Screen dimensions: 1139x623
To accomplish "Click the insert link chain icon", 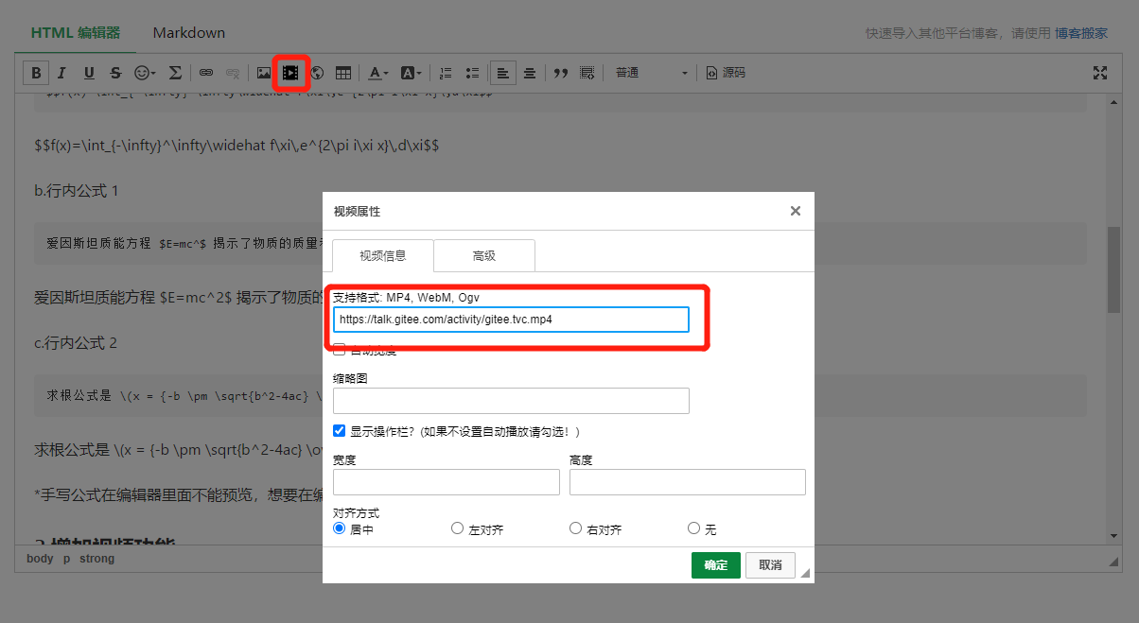I will pos(205,73).
